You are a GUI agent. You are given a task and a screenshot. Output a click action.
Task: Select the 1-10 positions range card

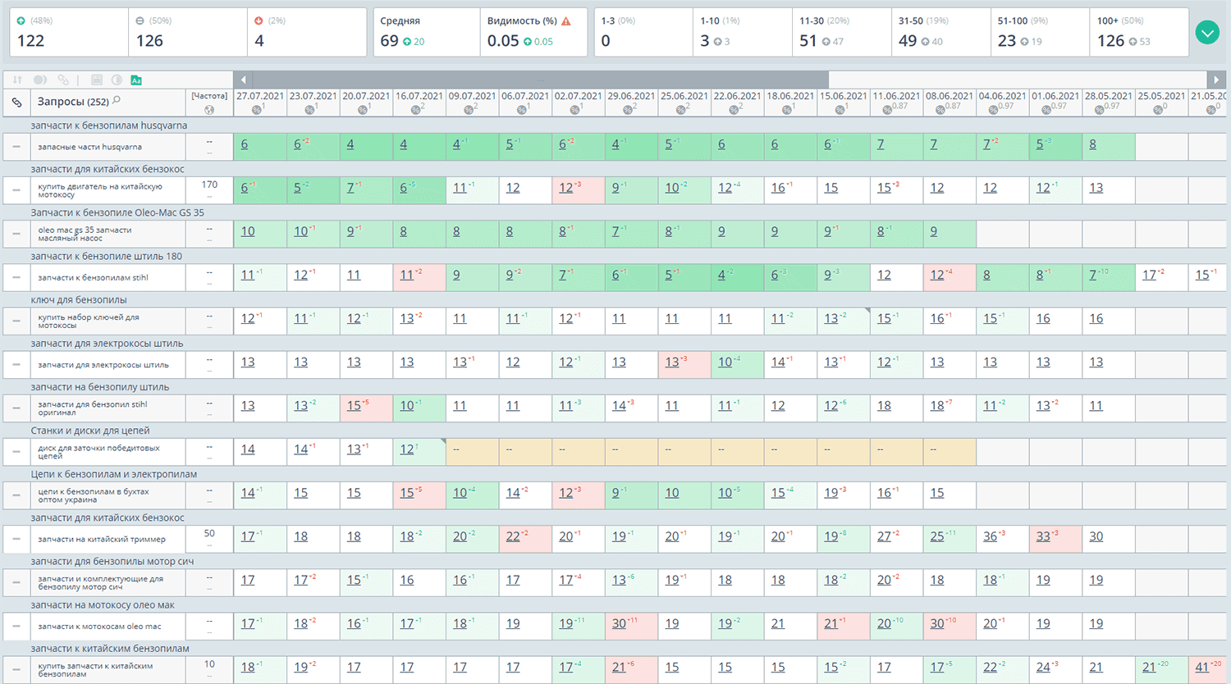coord(743,32)
